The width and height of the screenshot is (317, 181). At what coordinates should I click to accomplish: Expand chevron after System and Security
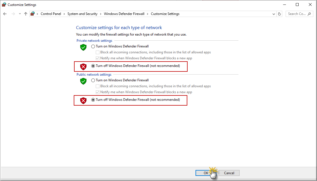101,14
